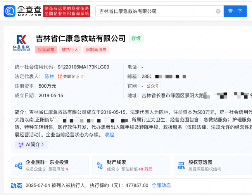Open the 限制高消费 risk tag
The width and height of the screenshot is (252, 195).
click(x=96, y=50)
